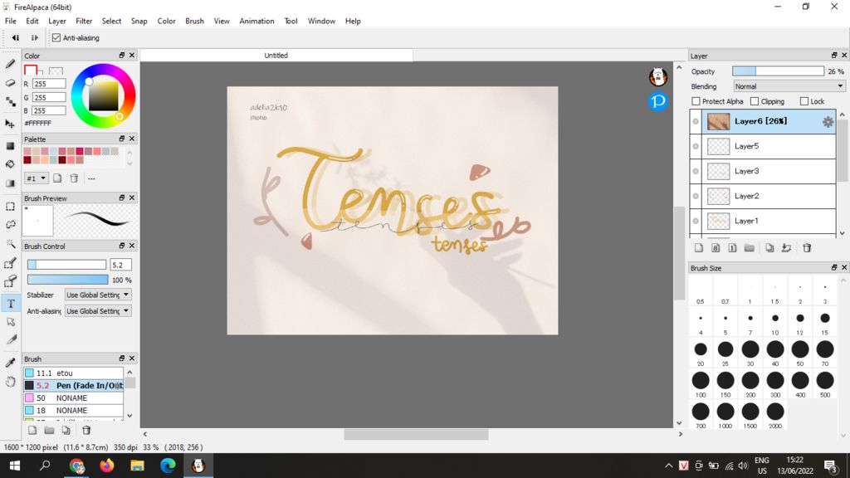Select brush size 100 preset
850x478 pixels.
701,384
